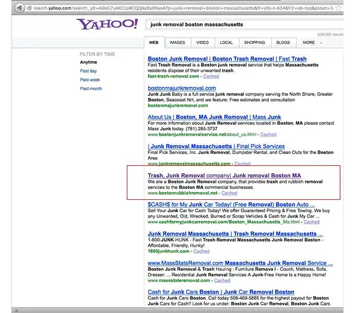Click the browser address bar URL
Viewport: 355px width, 313px height.
coord(183,8)
